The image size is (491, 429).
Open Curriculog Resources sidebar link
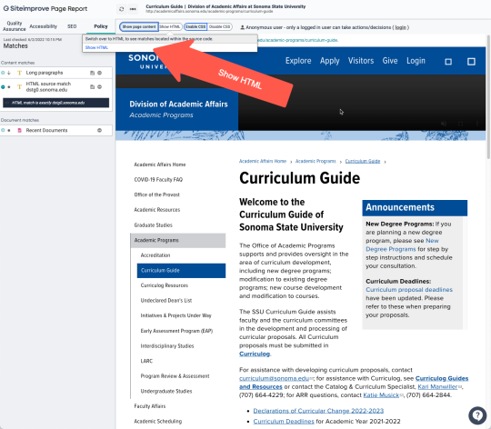(164, 285)
